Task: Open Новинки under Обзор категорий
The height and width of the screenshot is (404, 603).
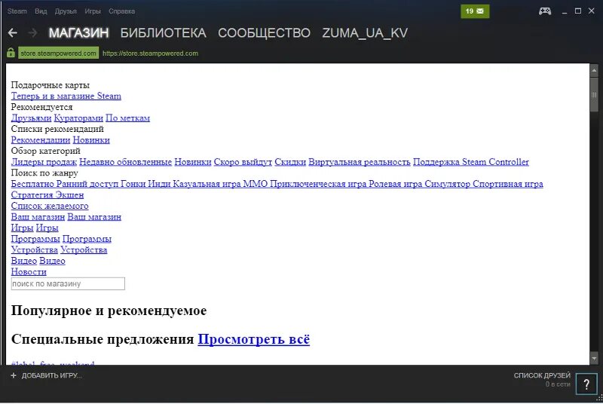Action: coord(193,162)
